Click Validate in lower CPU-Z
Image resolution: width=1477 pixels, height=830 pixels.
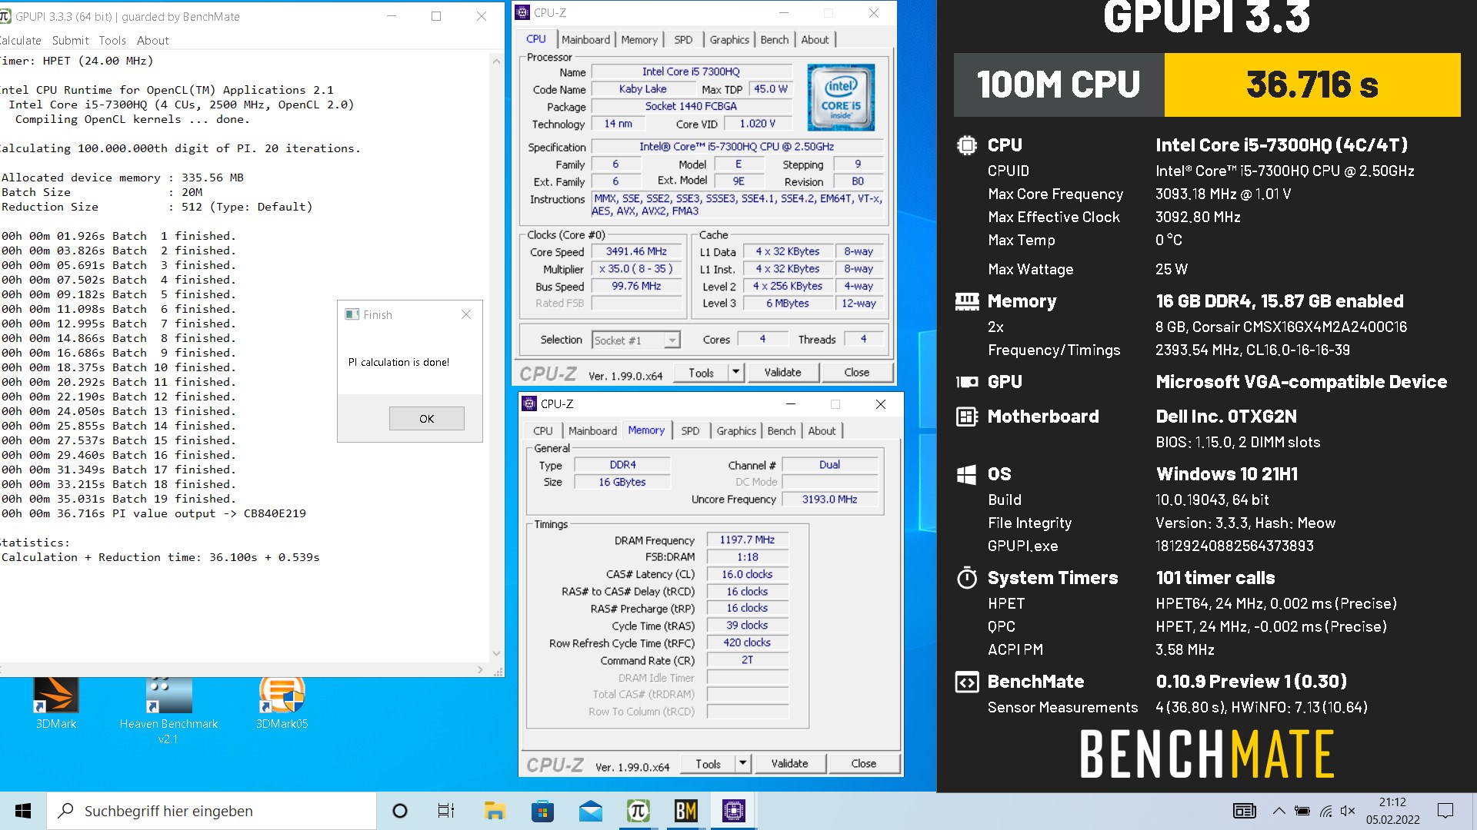click(789, 764)
